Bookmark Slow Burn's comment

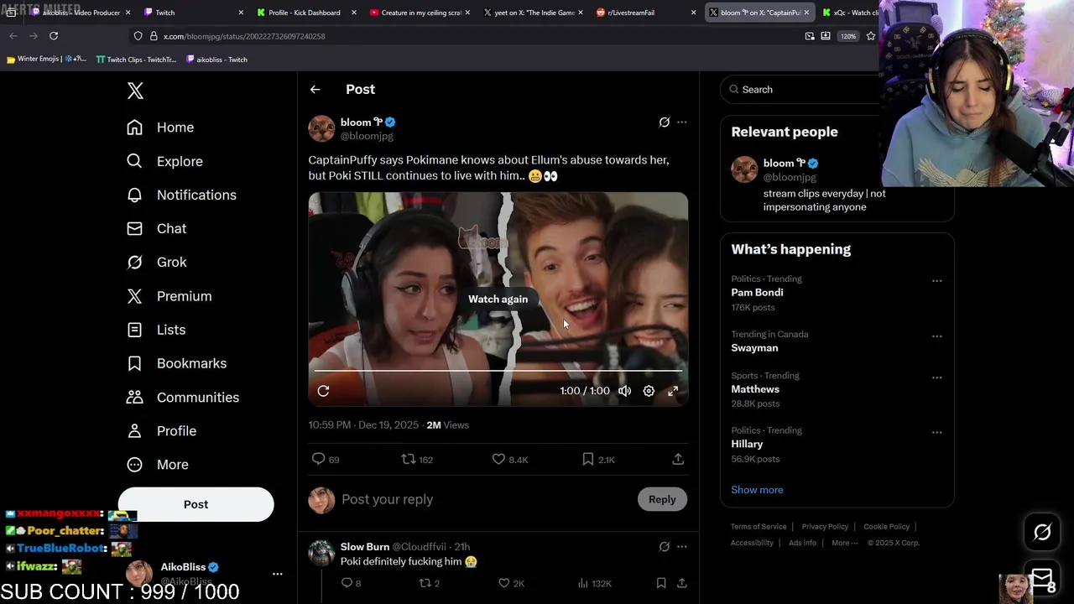661,583
